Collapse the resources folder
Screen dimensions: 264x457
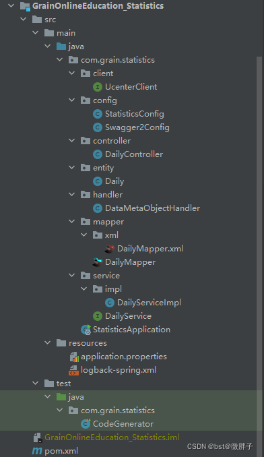[47, 342]
